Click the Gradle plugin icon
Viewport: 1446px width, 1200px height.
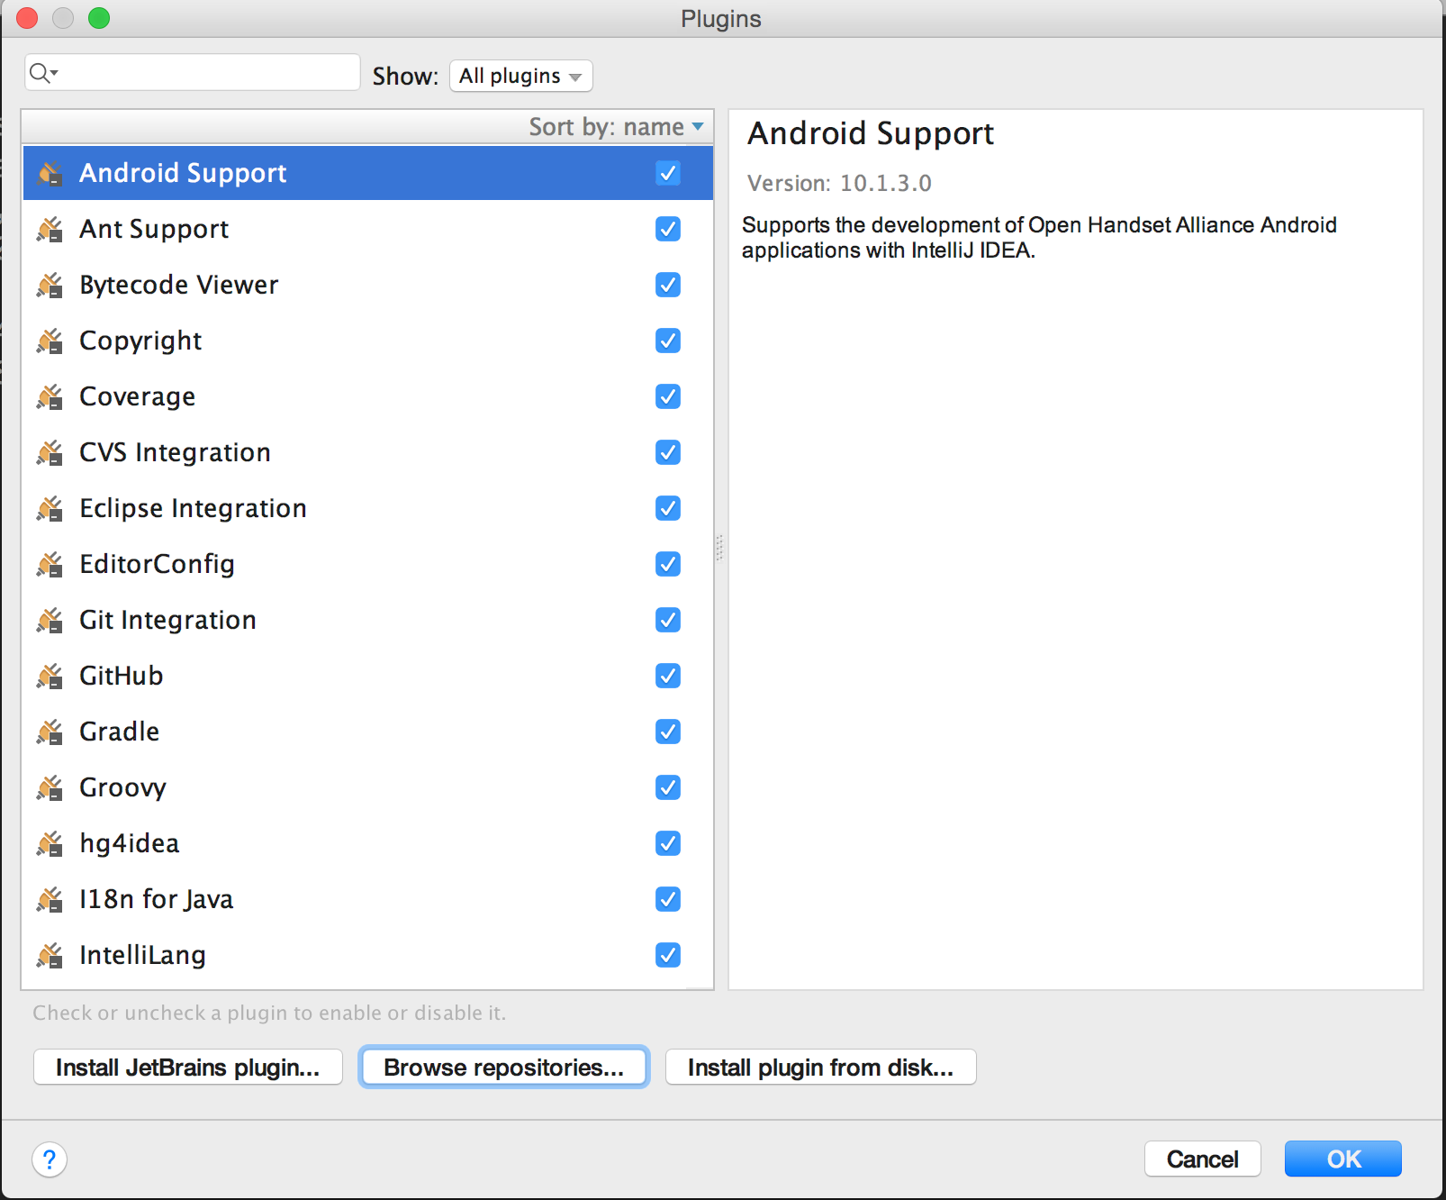[x=50, y=732]
